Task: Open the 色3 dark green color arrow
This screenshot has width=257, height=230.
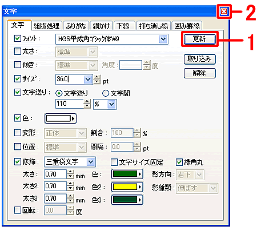Action: (140, 200)
